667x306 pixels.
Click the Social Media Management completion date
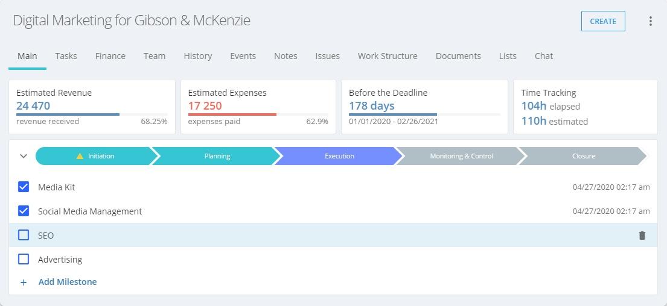pos(611,211)
